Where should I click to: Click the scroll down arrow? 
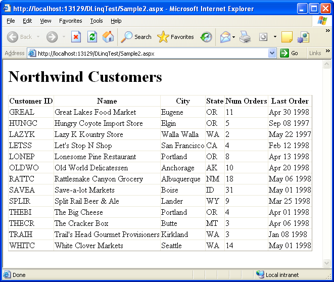coord(326,263)
